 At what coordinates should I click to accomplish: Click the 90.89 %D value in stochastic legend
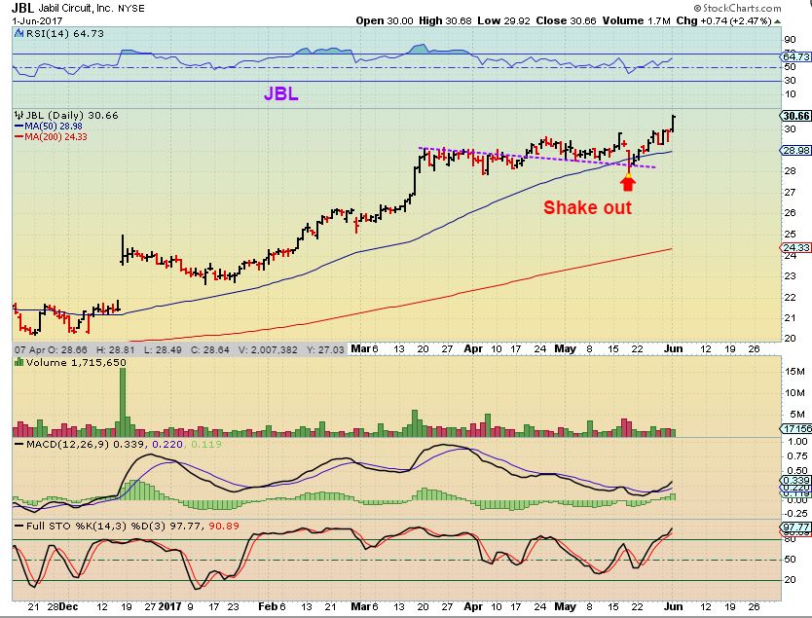(x=224, y=526)
